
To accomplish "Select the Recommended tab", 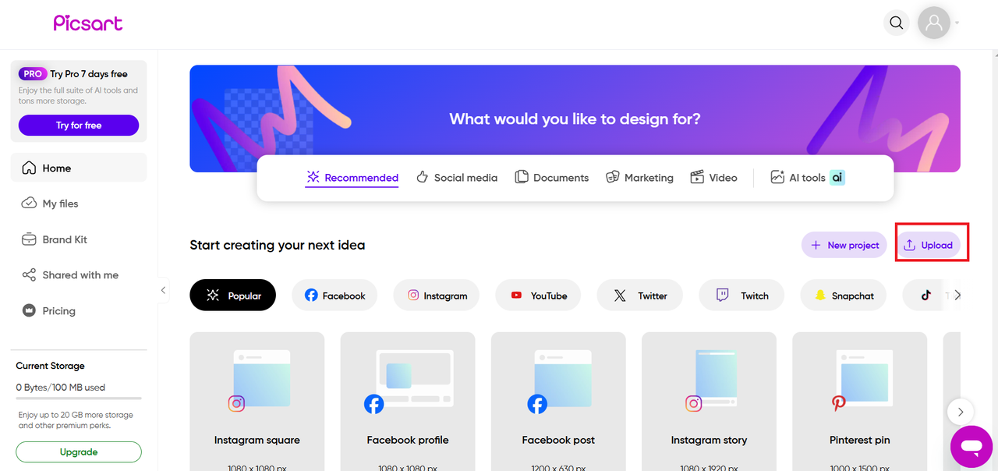I will (x=352, y=178).
